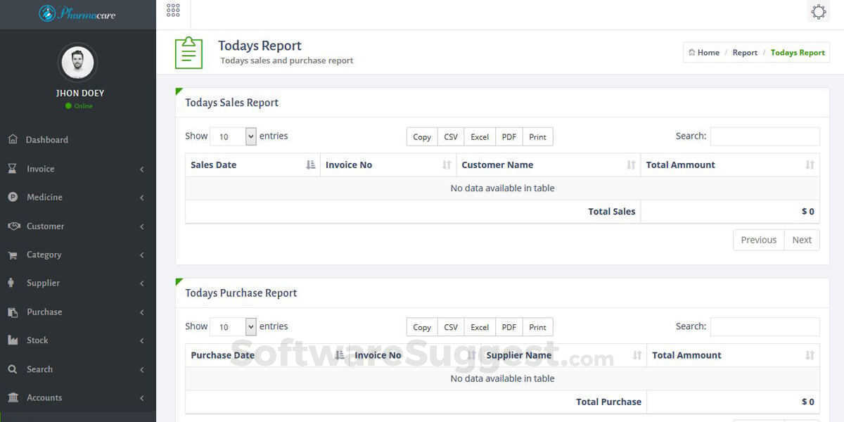The height and width of the screenshot is (422, 844).
Task: Click the Category shopping cart icon
Action: tap(13, 255)
